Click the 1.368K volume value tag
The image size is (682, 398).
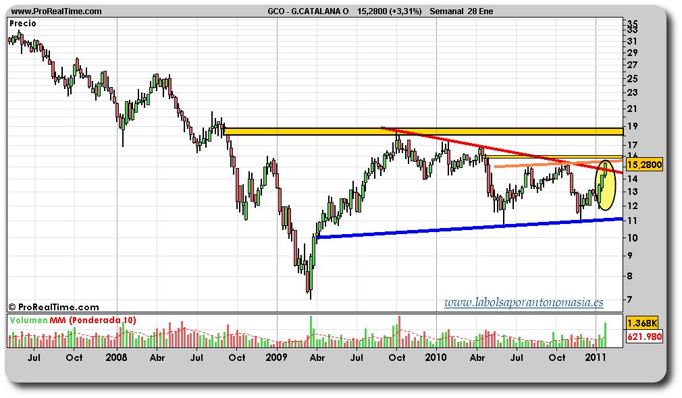(x=641, y=323)
